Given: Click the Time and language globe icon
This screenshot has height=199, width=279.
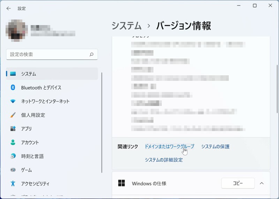Looking at the screenshot, I should tap(13, 156).
